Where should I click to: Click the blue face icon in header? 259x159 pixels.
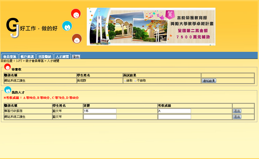[67, 26]
